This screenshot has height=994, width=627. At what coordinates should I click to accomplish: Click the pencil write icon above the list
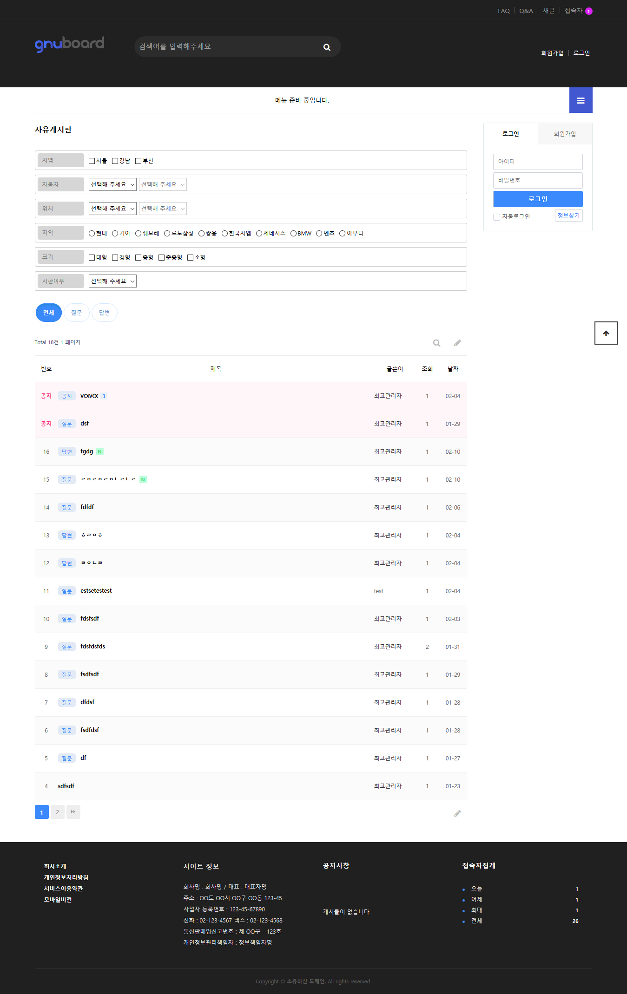(x=457, y=343)
